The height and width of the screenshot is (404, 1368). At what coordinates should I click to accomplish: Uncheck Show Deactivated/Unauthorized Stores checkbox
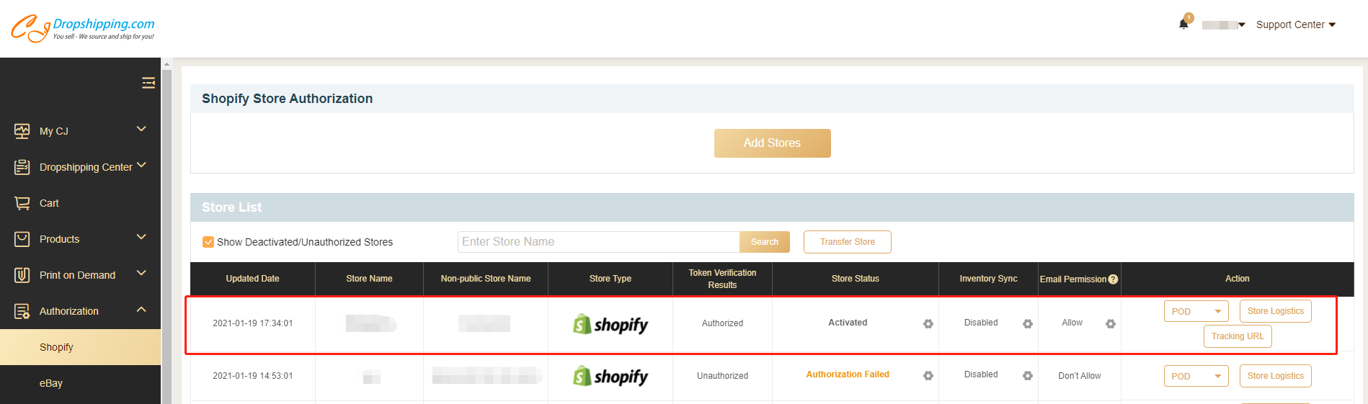pos(208,242)
